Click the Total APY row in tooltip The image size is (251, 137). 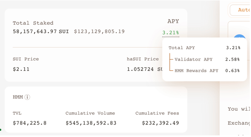pos(204,48)
